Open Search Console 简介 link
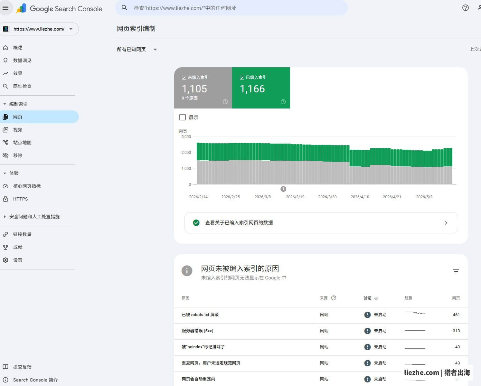 pos(35,380)
